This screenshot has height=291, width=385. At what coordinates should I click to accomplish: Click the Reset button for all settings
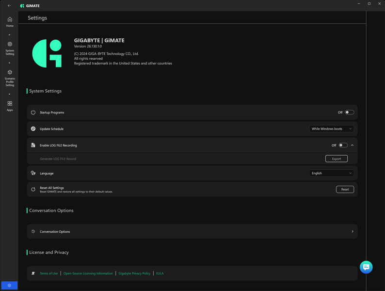(x=345, y=189)
